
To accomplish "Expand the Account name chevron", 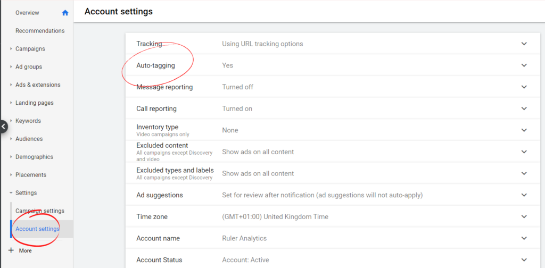I will 524,238.
